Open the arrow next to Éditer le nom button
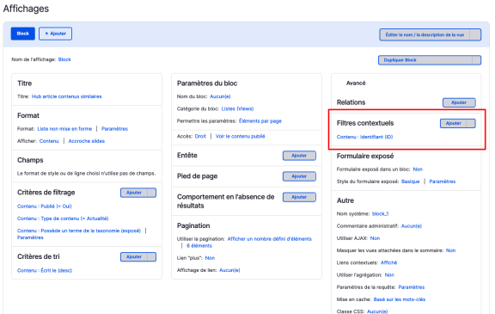 tap(475, 34)
